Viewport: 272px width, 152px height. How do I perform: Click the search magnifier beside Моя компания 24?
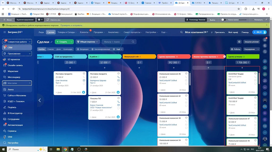181,32
